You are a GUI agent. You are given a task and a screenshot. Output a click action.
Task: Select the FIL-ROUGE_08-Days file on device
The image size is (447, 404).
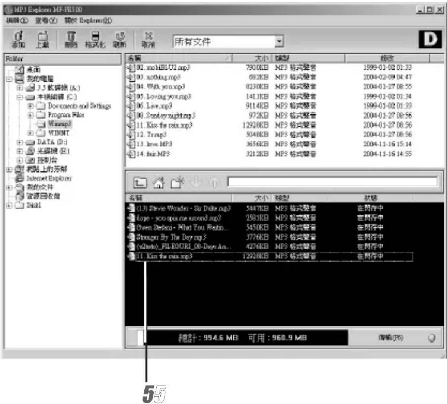click(x=183, y=247)
